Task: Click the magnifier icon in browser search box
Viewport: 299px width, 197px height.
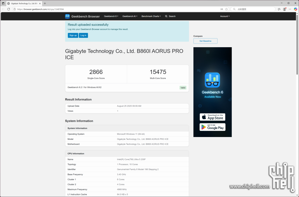Action: tap(234, 9)
